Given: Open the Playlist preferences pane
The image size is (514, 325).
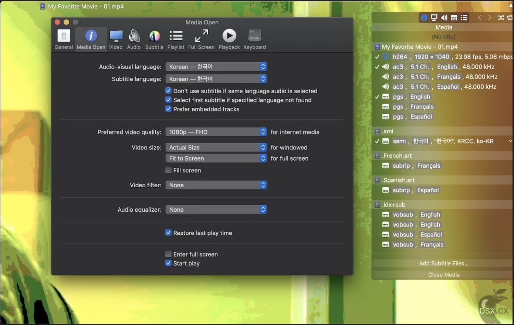Looking at the screenshot, I should tap(176, 39).
